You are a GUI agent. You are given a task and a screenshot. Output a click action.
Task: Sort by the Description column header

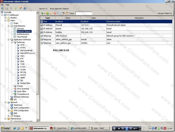point(139,18)
